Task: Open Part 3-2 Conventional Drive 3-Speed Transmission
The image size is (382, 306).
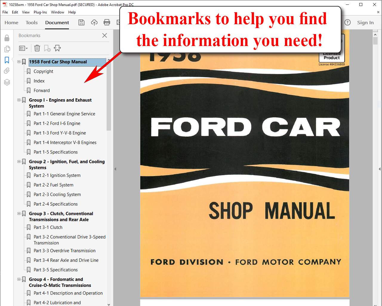Action: point(70,240)
